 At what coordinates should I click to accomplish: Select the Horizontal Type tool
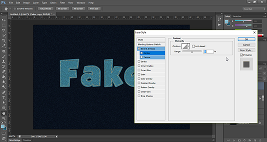4,98
